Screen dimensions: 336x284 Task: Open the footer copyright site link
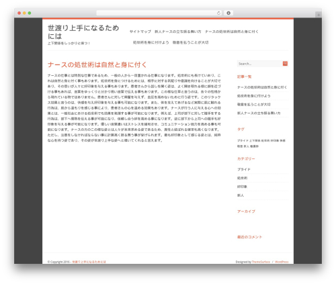point(89,262)
